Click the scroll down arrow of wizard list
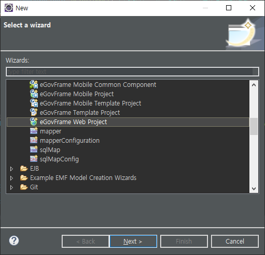Screen dimensions: 265x255 254,188
